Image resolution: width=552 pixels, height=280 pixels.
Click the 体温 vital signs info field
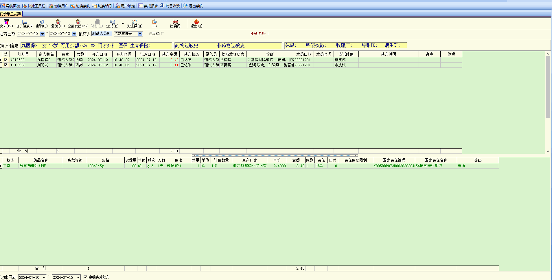point(346,45)
